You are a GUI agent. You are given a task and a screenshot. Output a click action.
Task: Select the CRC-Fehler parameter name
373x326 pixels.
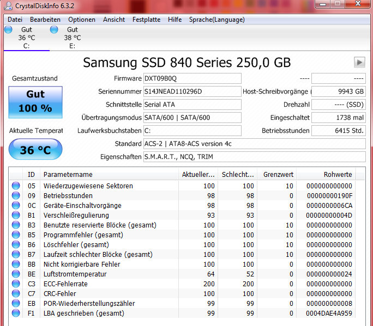[59, 293]
